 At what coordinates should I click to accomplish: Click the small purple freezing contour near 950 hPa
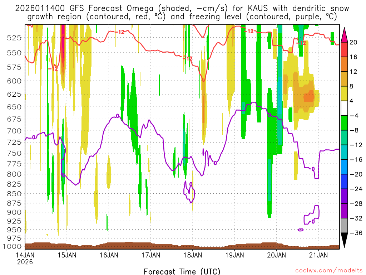click(x=301, y=230)
